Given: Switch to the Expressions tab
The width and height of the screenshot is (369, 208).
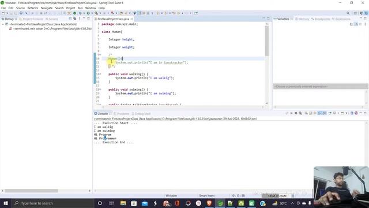Looking at the screenshot, I should (x=341, y=19).
